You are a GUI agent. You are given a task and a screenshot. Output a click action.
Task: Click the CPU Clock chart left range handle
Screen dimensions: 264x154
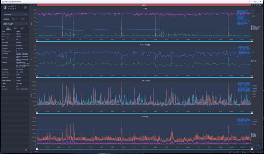click(x=37, y=113)
